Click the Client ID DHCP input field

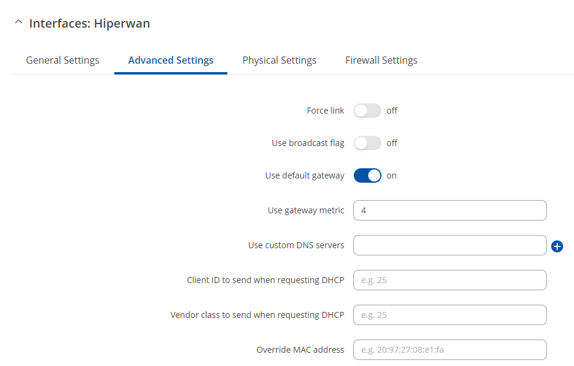tap(450, 280)
